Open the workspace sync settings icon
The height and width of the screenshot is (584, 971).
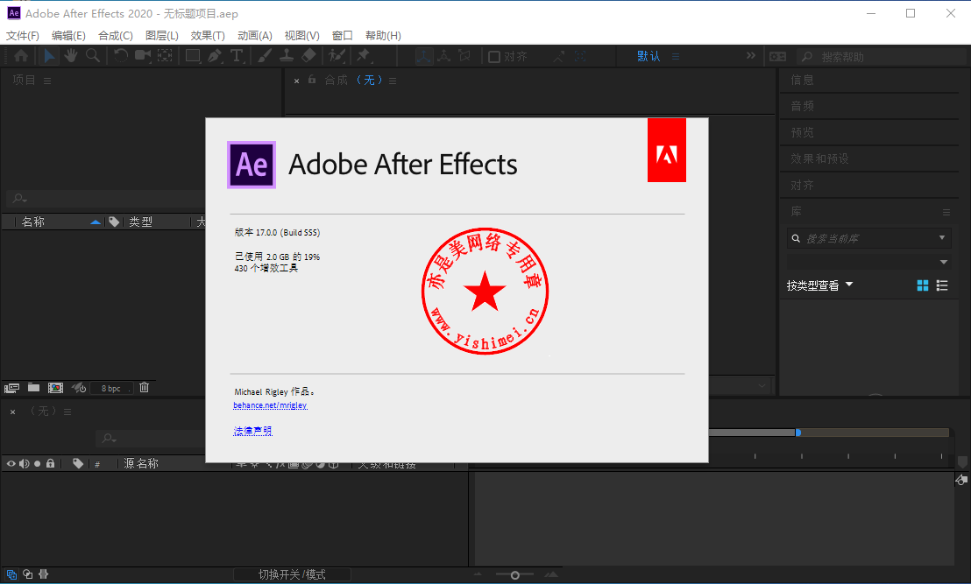point(778,57)
